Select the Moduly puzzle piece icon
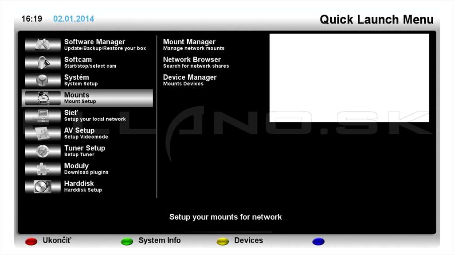Image resolution: width=454 pixels, height=255 pixels. tap(43, 169)
